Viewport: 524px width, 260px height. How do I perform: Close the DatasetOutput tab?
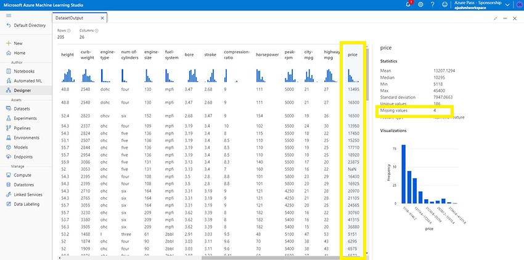(x=102, y=18)
